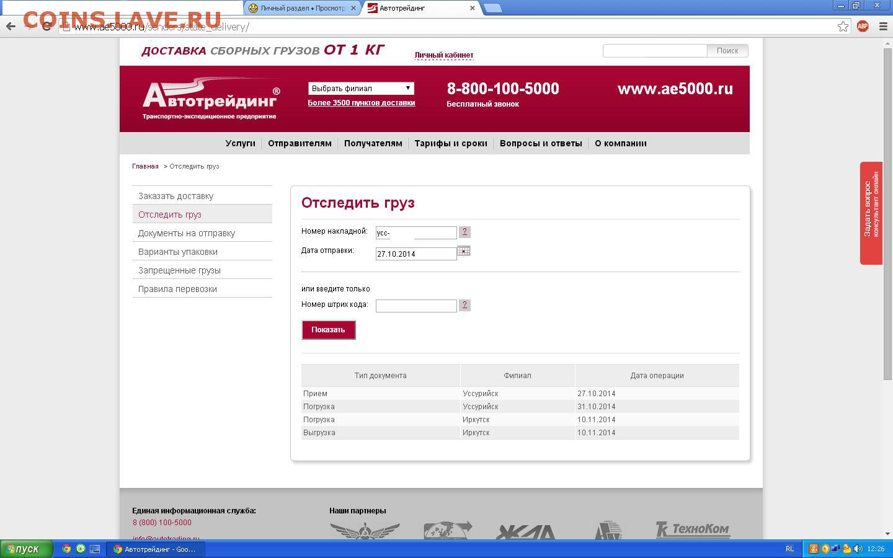Click the Автотрейдинг logo

211,99
